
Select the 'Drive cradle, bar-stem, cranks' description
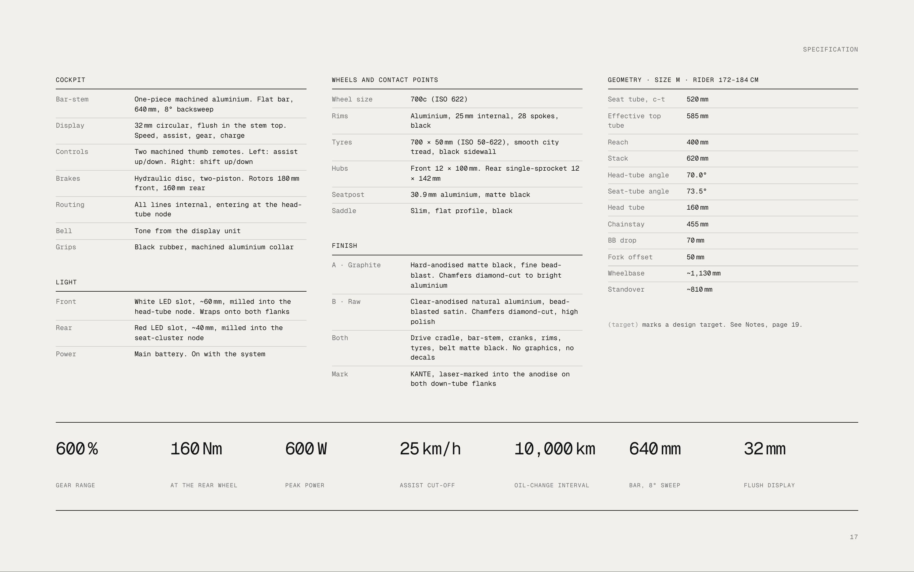coord(492,348)
